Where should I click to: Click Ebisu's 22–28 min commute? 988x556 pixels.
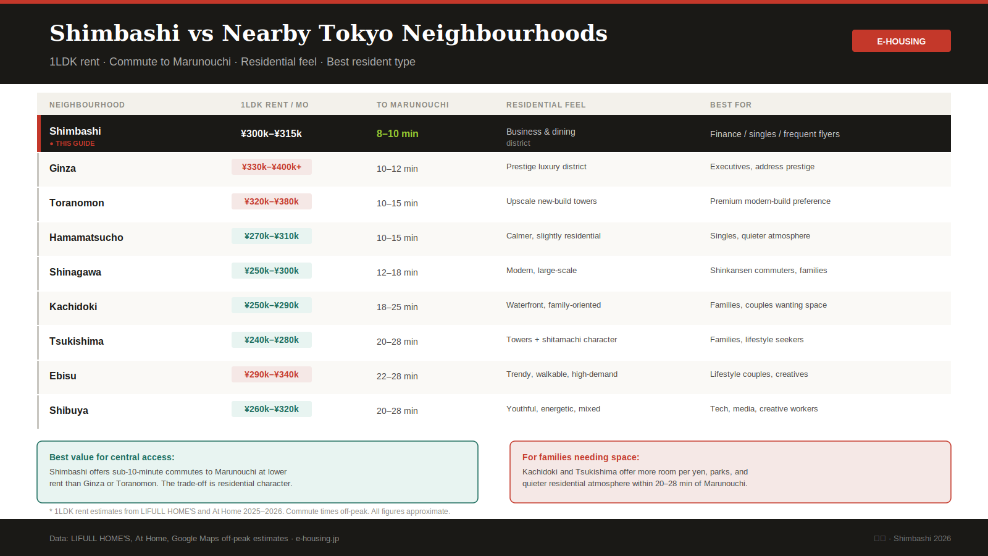tap(397, 376)
